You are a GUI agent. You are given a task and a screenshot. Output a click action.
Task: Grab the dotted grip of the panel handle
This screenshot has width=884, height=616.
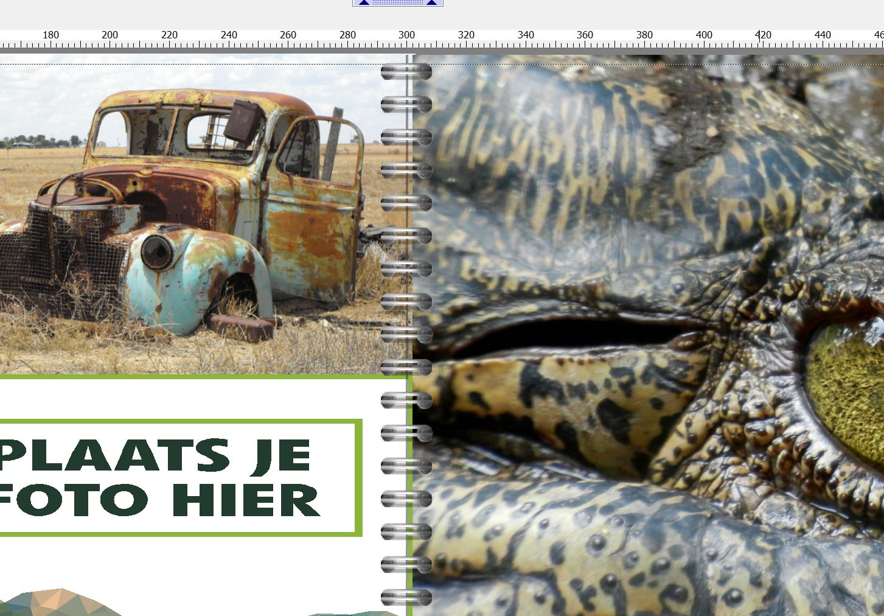(x=398, y=2)
